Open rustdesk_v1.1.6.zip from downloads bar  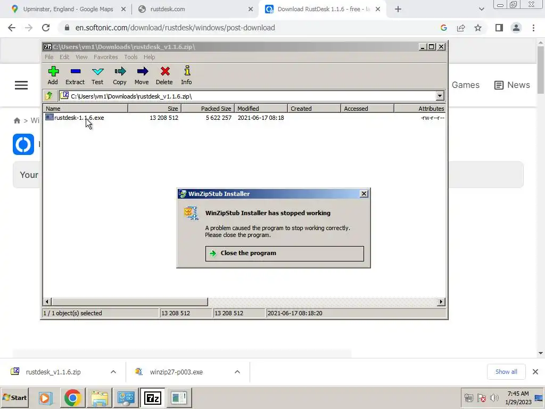(53, 372)
